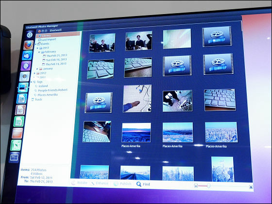Select the video thumbnail in the top row
The image size is (272, 204).
(x=217, y=36)
